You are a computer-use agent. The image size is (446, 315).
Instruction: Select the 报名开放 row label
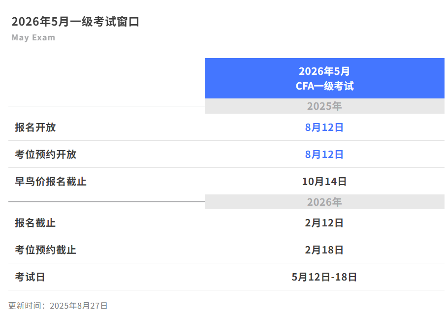(x=35, y=127)
